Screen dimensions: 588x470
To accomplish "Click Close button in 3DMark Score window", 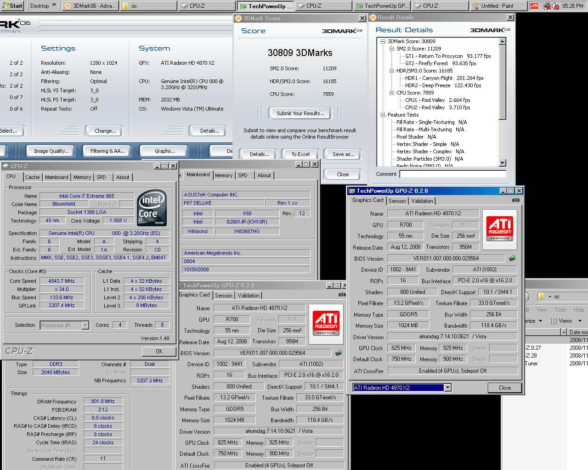I will tap(343, 174).
